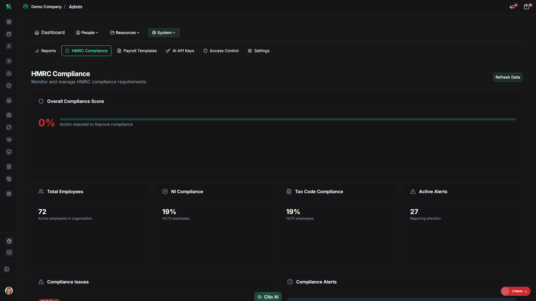Click the help question mark icon

tap(9, 241)
